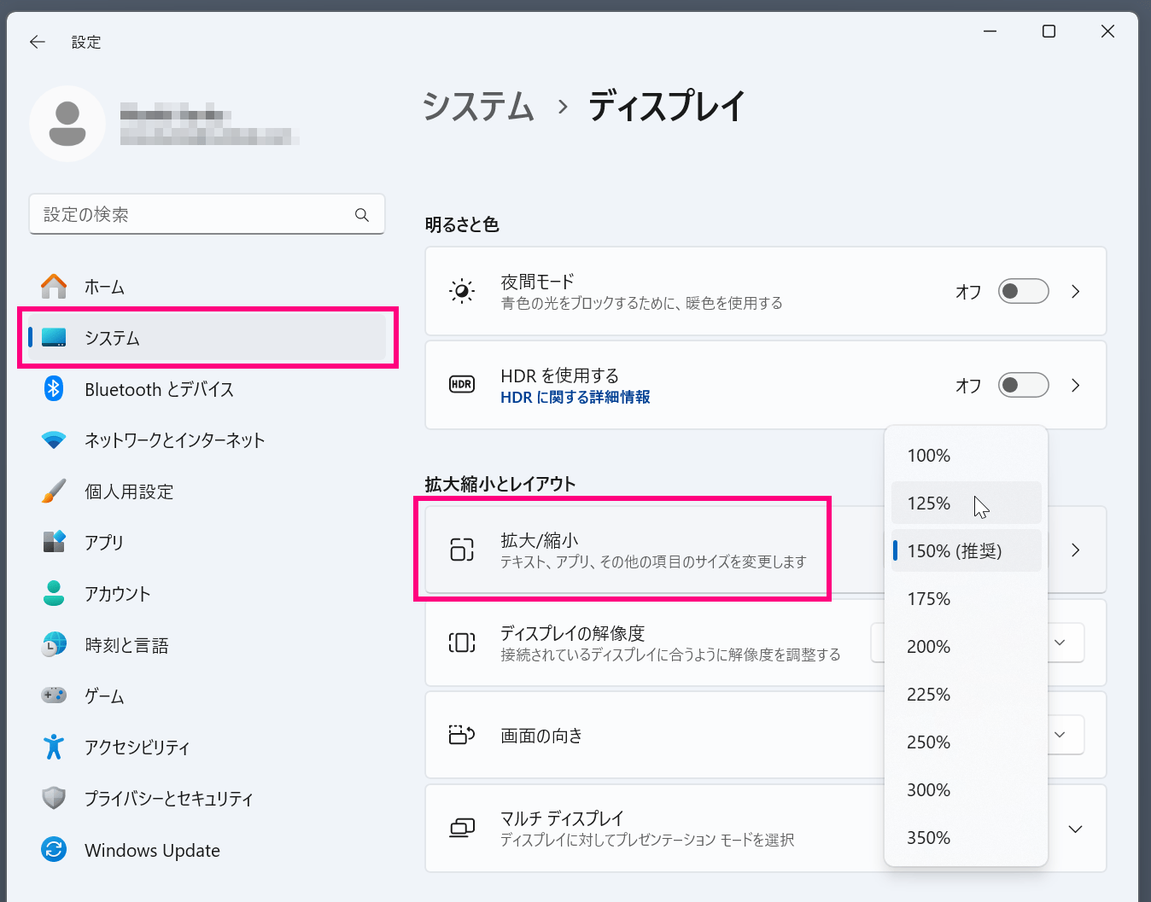This screenshot has width=1151, height=902.
Task: Open the アカウント settings category
Action: 118,594
